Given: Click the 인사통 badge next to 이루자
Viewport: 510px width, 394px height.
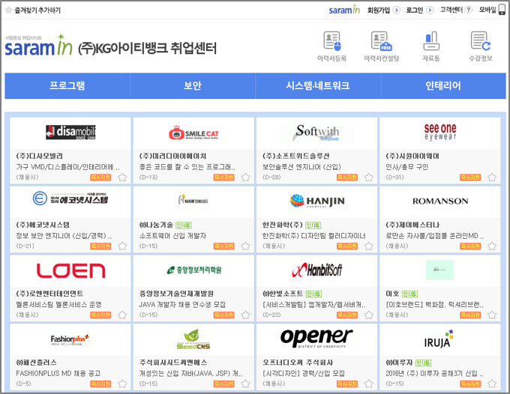Looking at the screenshot, I should point(424,363).
